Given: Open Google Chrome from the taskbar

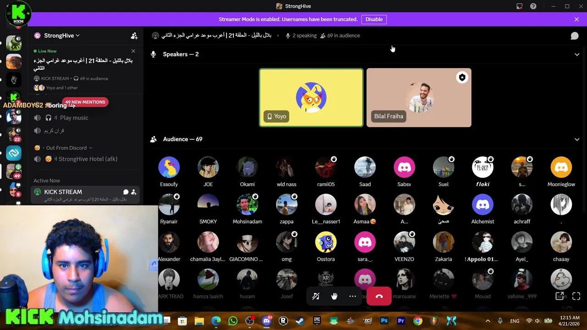Looking at the screenshot, I should [x=418, y=321].
